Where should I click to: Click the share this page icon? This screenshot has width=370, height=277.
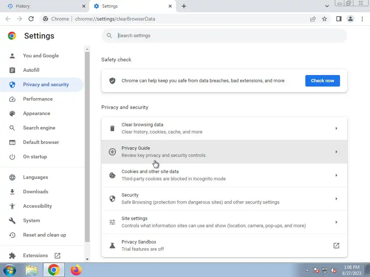tap(313, 19)
